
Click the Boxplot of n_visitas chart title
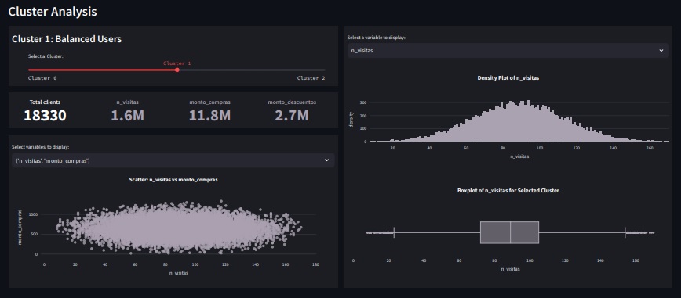[x=508, y=191]
